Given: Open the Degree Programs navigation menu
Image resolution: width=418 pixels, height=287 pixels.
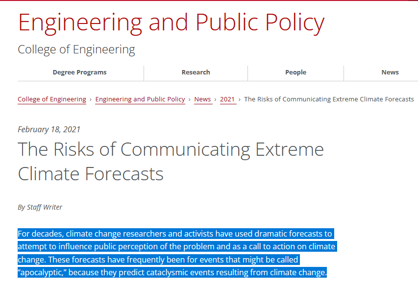Looking at the screenshot, I should click(79, 72).
